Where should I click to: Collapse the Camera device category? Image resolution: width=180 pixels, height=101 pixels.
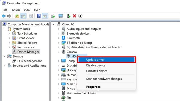[59, 52]
